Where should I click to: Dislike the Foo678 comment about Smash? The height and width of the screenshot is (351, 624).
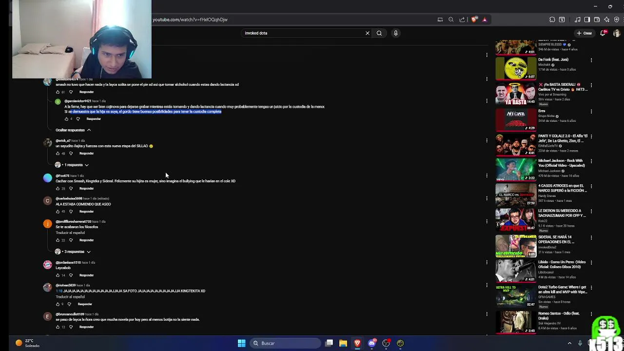click(71, 189)
